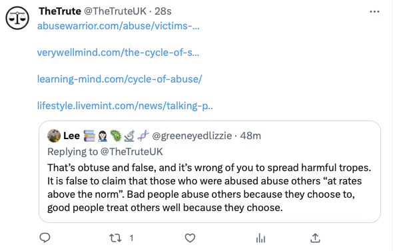The height and width of the screenshot is (251, 393).
Task: Open the lifestyle.livemint.com news link
Action: tap(125, 106)
